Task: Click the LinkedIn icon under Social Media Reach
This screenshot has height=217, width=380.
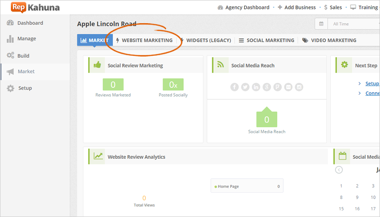Action: tap(256, 87)
